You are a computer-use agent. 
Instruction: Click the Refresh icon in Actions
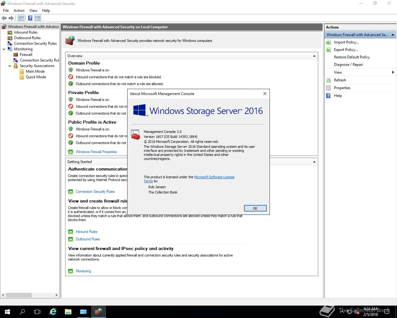(328, 80)
